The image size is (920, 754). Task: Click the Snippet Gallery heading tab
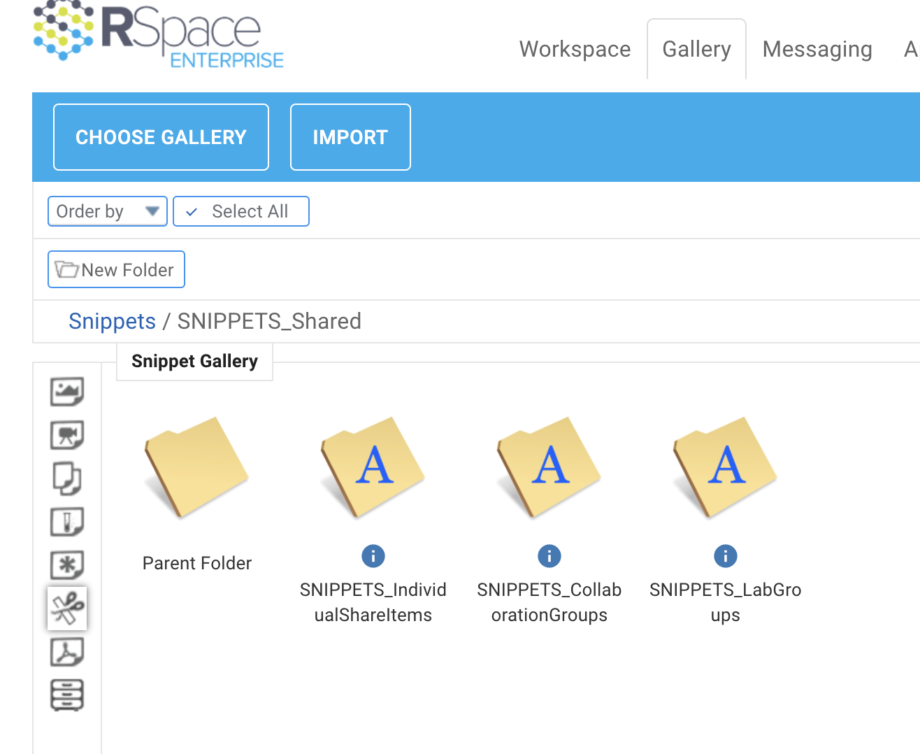tap(194, 361)
